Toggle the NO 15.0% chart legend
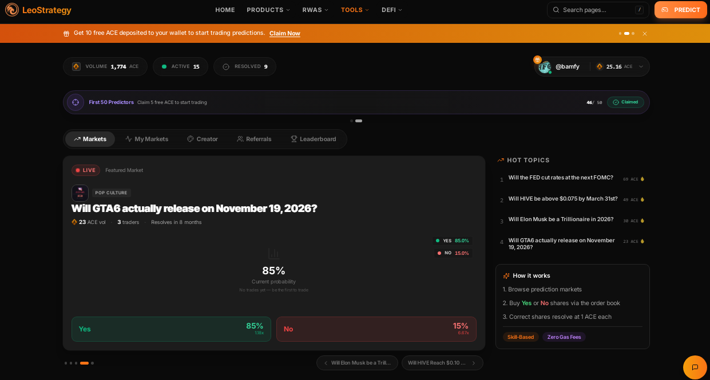This screenshot has width=710, height=380. [453, 253]
